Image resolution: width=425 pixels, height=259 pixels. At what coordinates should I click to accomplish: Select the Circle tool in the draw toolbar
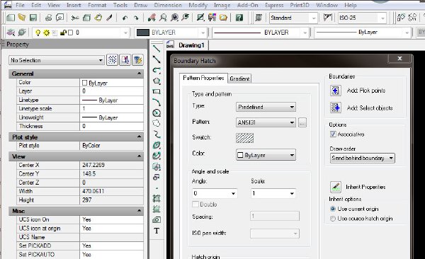tap(157, 113)
